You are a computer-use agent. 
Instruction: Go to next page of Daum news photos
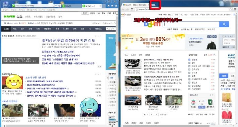click(156, 114)
